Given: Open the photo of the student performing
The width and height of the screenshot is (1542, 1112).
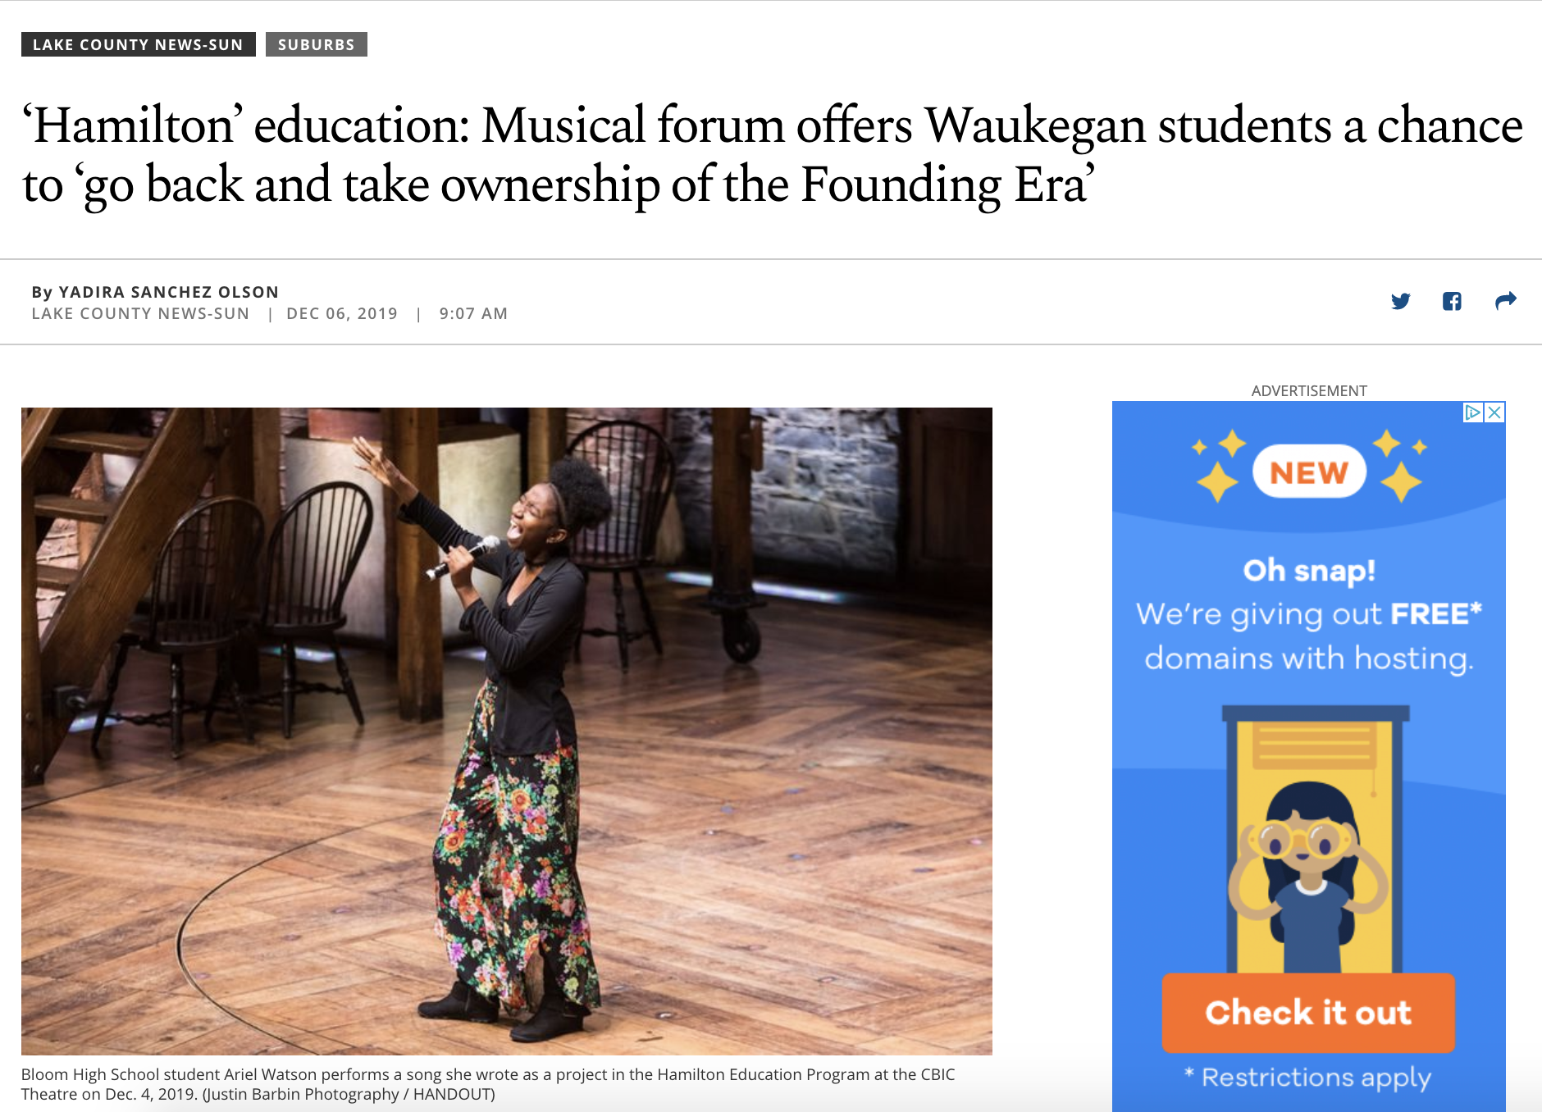Looking at the screenshot, I should 506,730.
